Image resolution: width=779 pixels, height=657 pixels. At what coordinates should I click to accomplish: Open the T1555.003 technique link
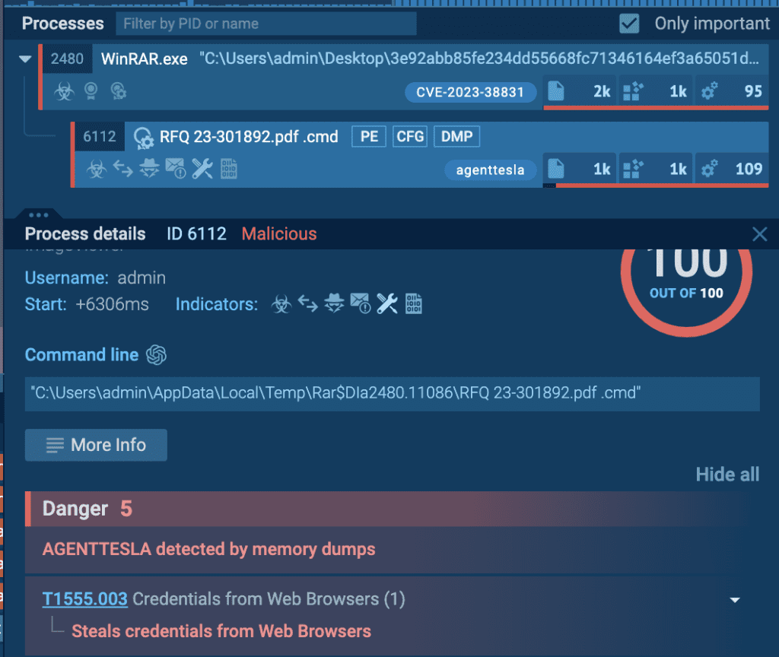84,599
